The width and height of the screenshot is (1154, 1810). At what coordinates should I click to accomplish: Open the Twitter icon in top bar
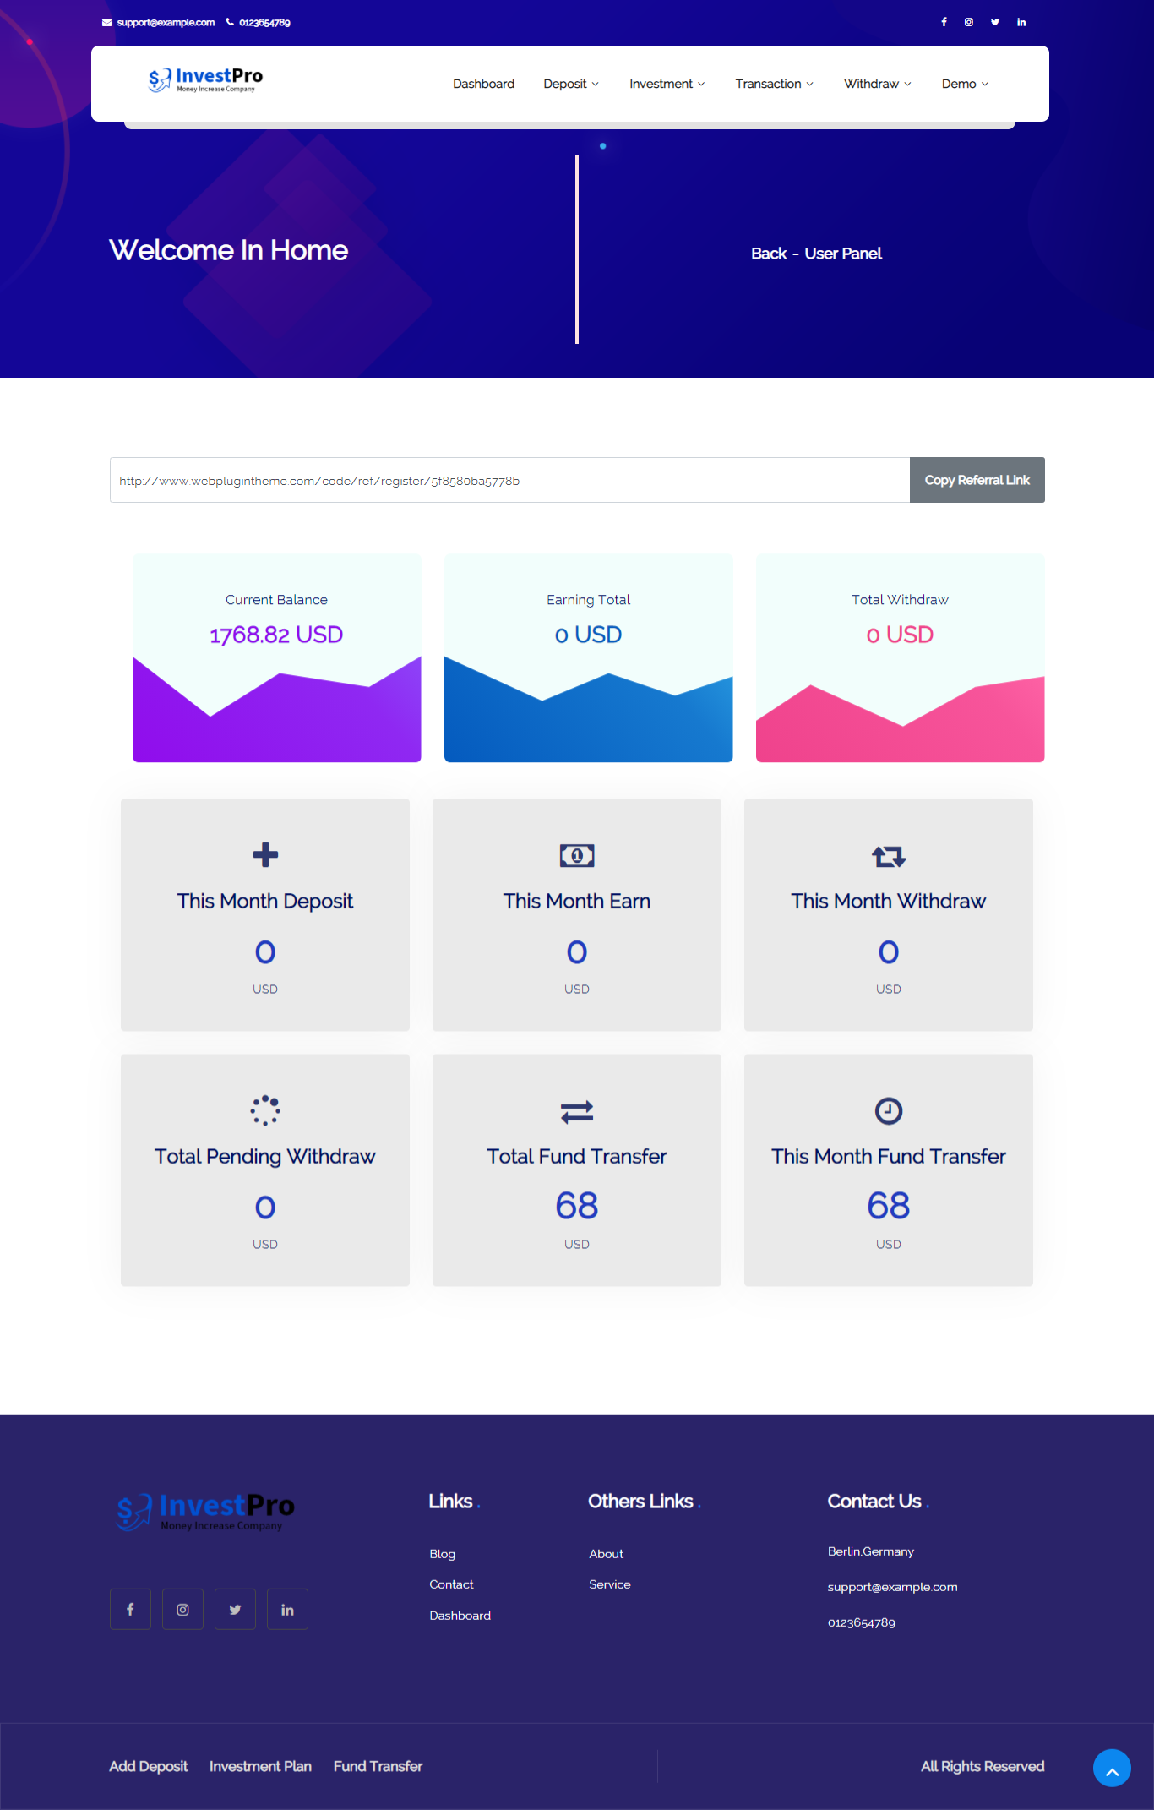995,22
